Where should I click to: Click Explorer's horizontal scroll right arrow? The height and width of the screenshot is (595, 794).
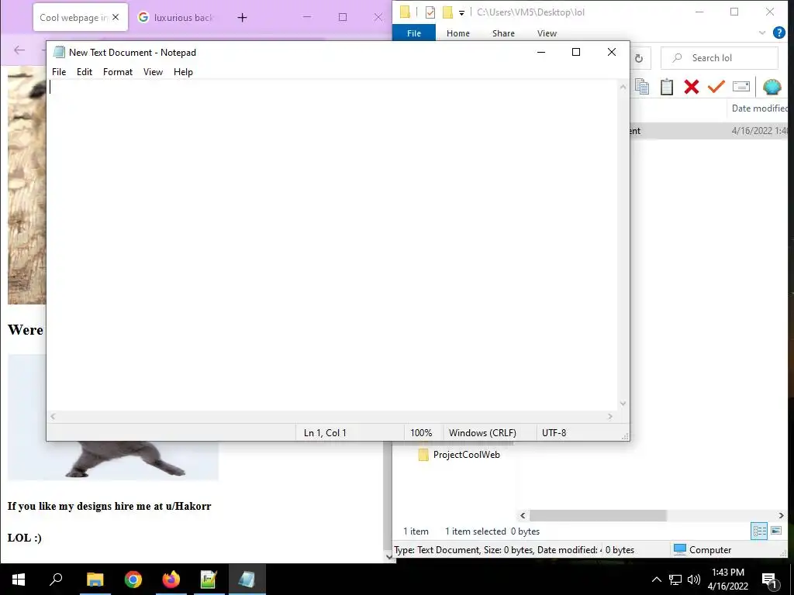(781, 515)
